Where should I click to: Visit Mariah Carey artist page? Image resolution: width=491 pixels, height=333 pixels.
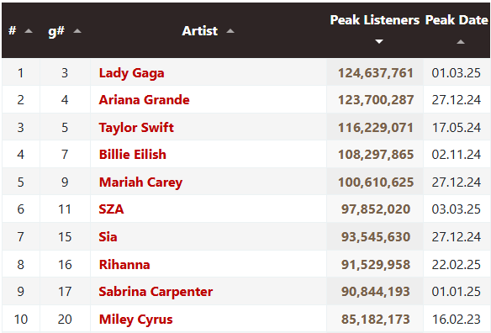click(x=140, y=182)
